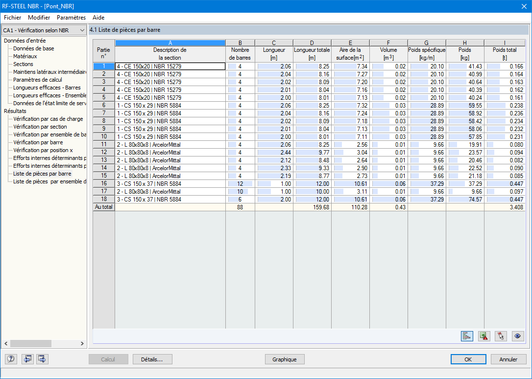Open the Aide menu

[98, 18]
